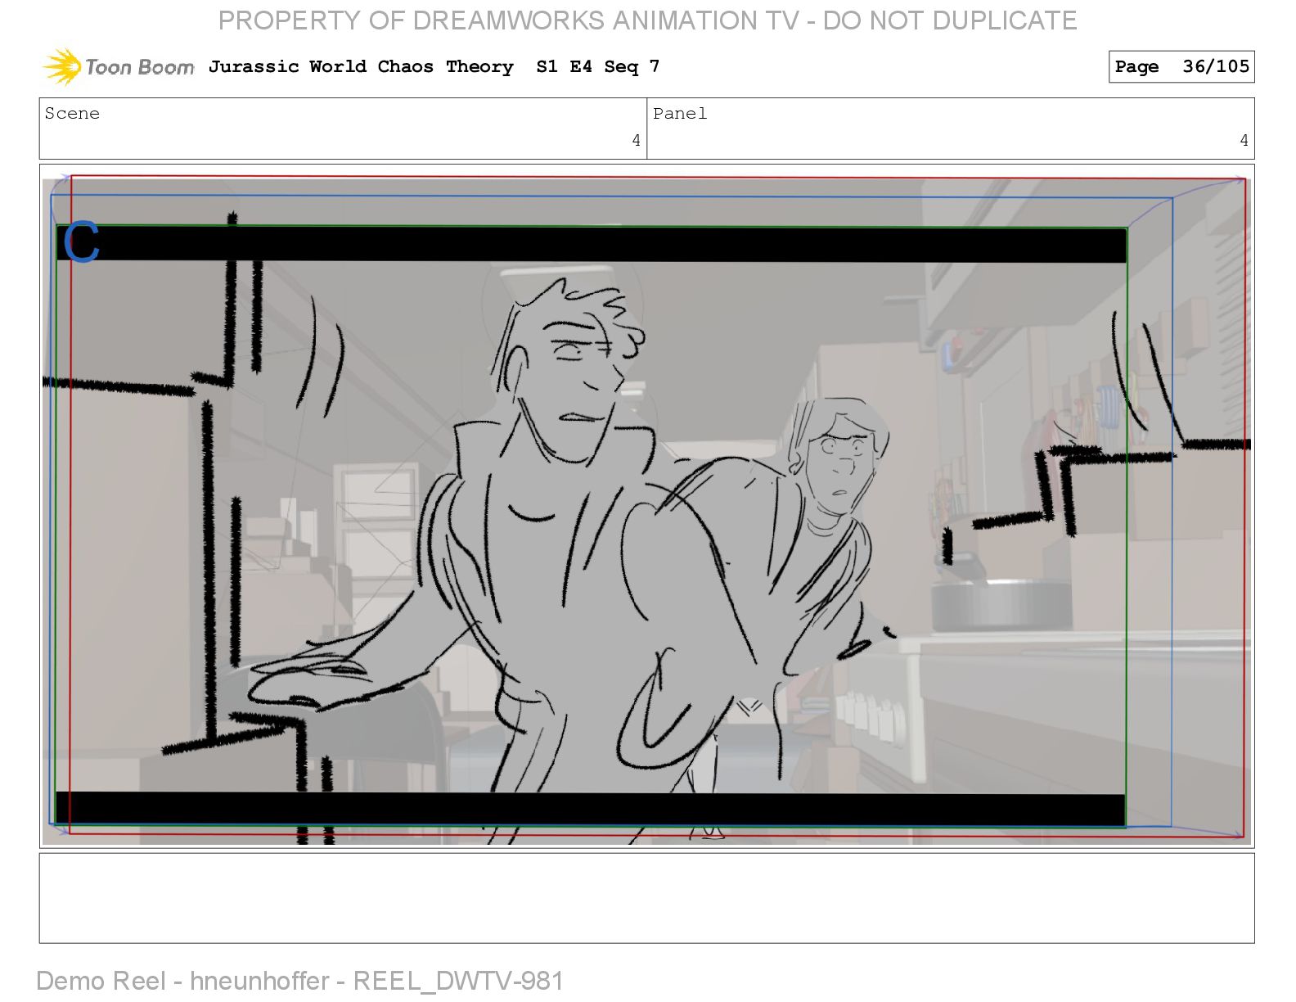
Task: Select the 'Jurassic World Chaos Theory' title text
Action: click(x=361, y=66)
